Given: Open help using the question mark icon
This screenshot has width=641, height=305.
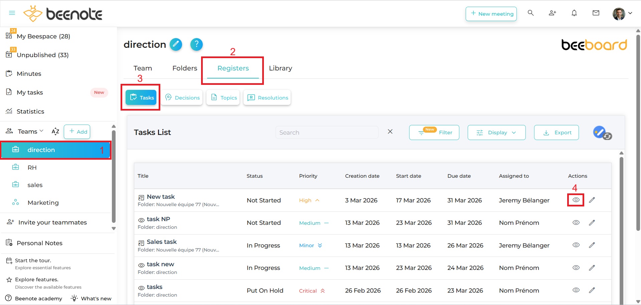Looking at the screenshot, I should (196, 44).
